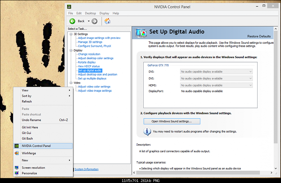Go to Home via house icon
The width and height of the screenshot is (281, 183).
coord(107,21)
